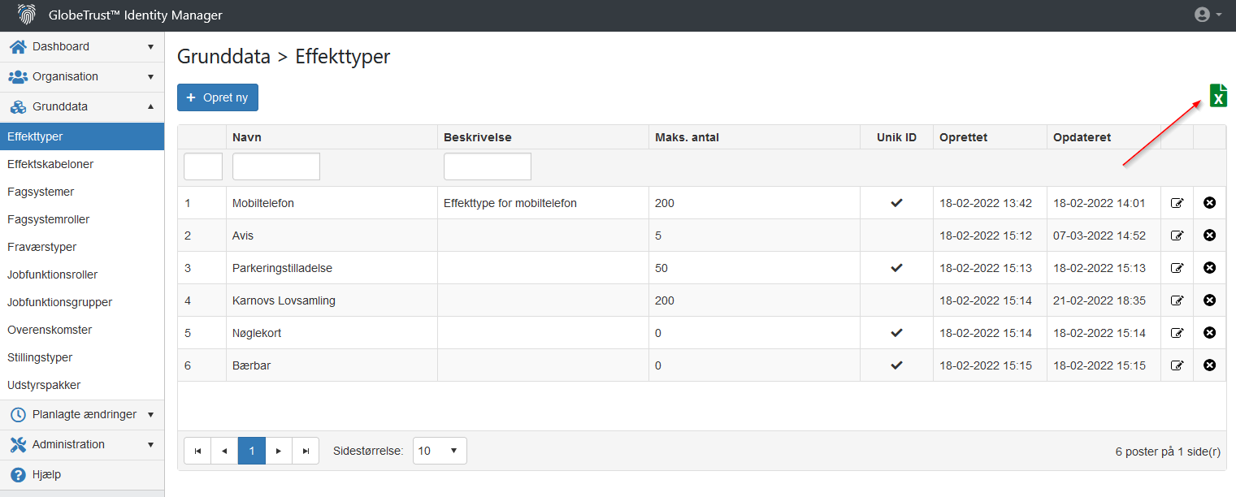The width and height of the screenshot is (1236, 497).
Task: Focus the ID number filter field
Action: click(203, 166)
